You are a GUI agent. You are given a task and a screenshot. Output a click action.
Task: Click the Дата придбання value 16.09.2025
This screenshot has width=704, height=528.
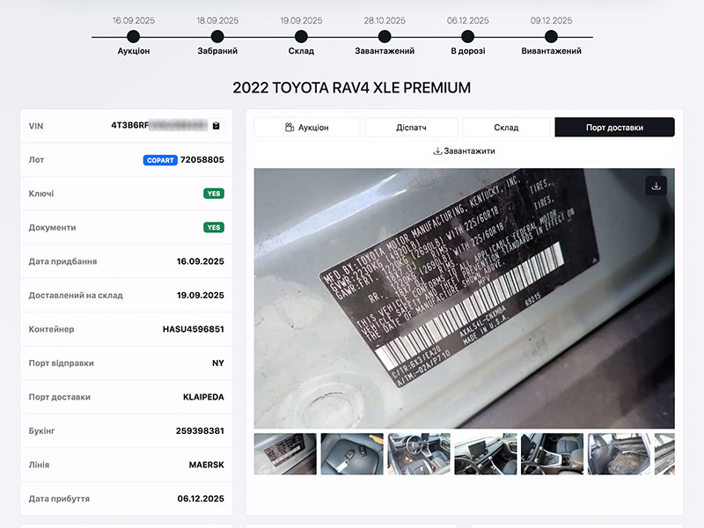[201, 261]
